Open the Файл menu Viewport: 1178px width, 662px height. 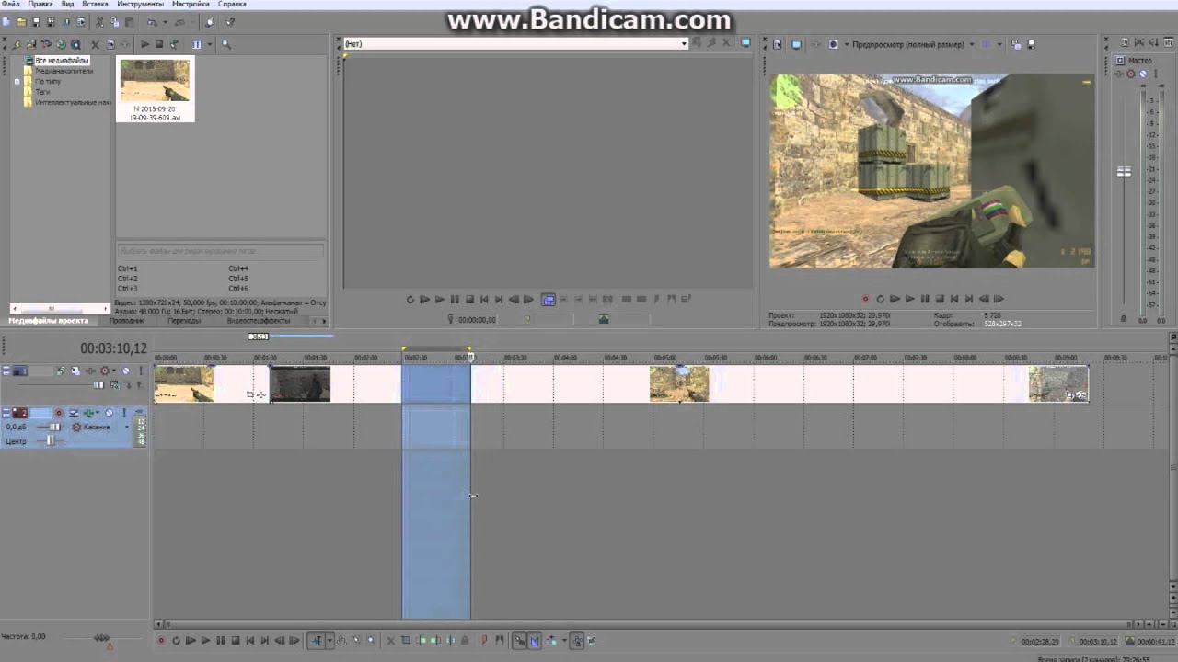click(10, 5)
